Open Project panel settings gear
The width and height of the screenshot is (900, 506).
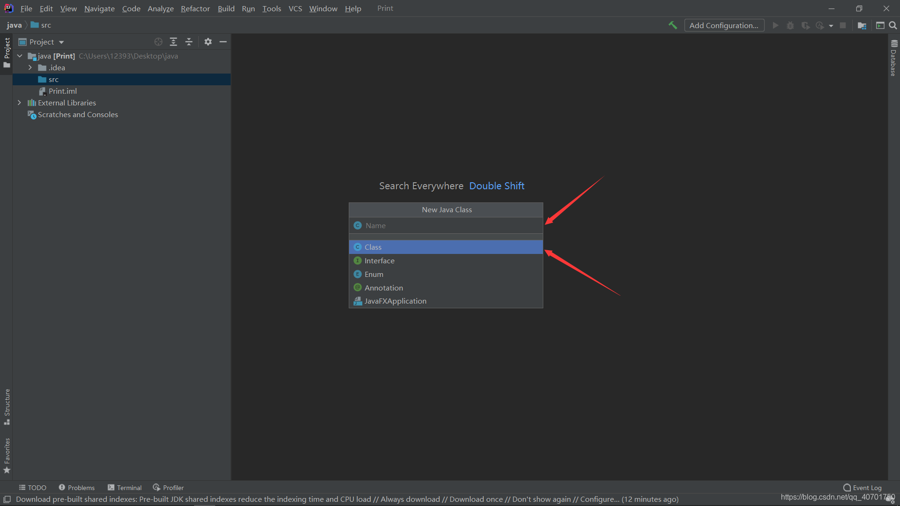208,42
